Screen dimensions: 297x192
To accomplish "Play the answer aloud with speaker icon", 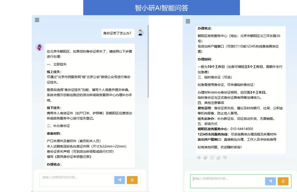I will click(199, 158).
